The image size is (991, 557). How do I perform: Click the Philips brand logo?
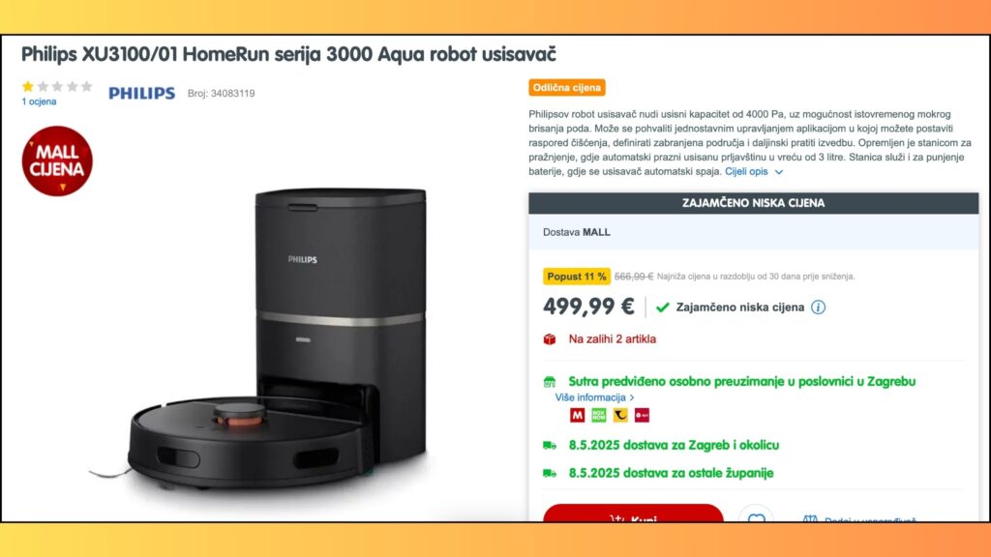coord(141,94)
